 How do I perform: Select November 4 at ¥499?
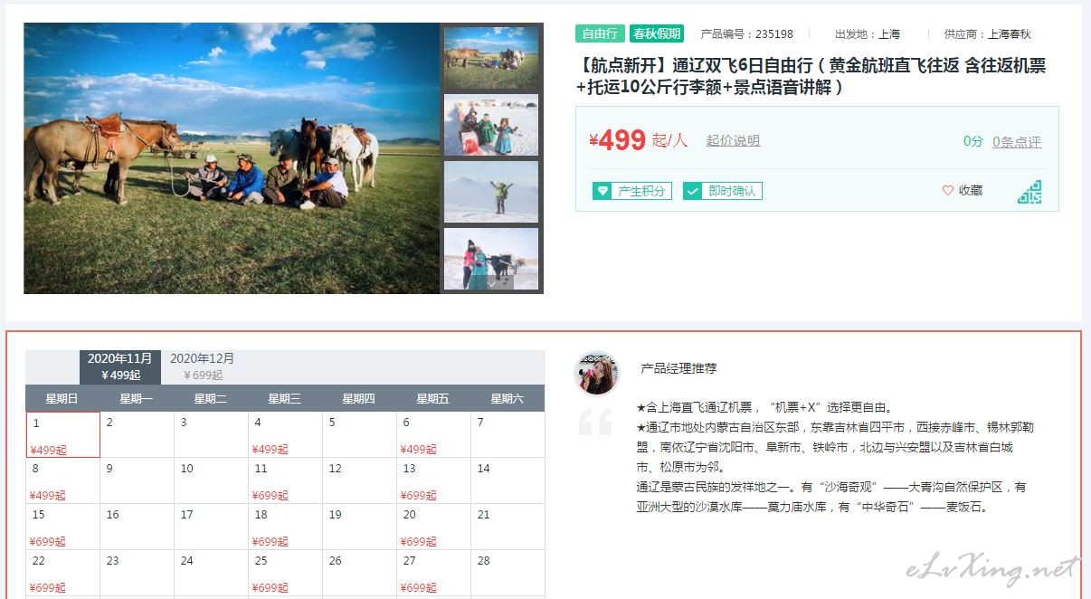(x=285, y=435)
